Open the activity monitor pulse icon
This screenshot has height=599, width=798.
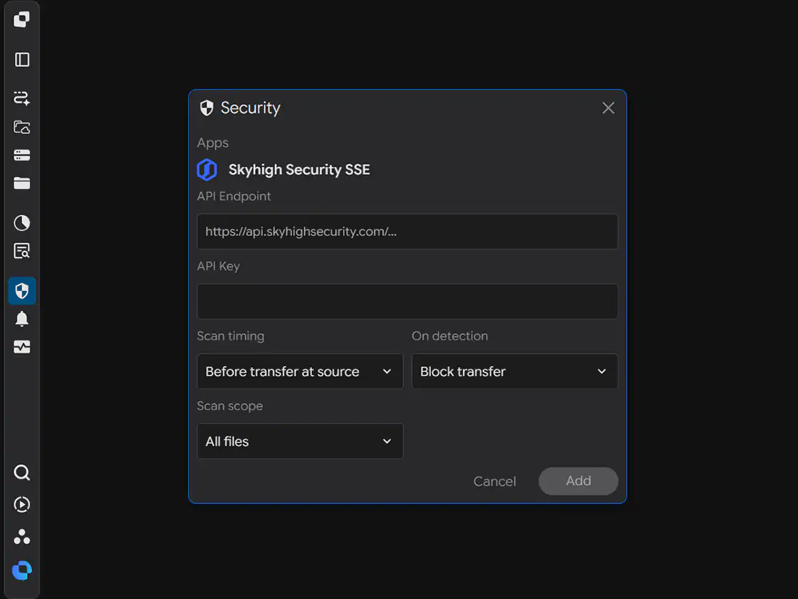[x=22, y=347]
